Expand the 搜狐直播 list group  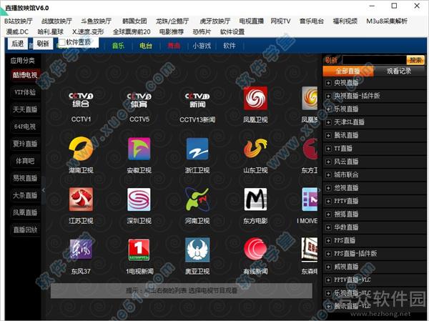click(328, 214)
